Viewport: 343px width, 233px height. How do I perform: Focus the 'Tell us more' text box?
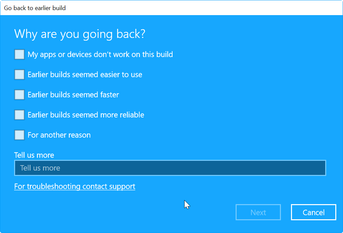click(x=170, y=168)
